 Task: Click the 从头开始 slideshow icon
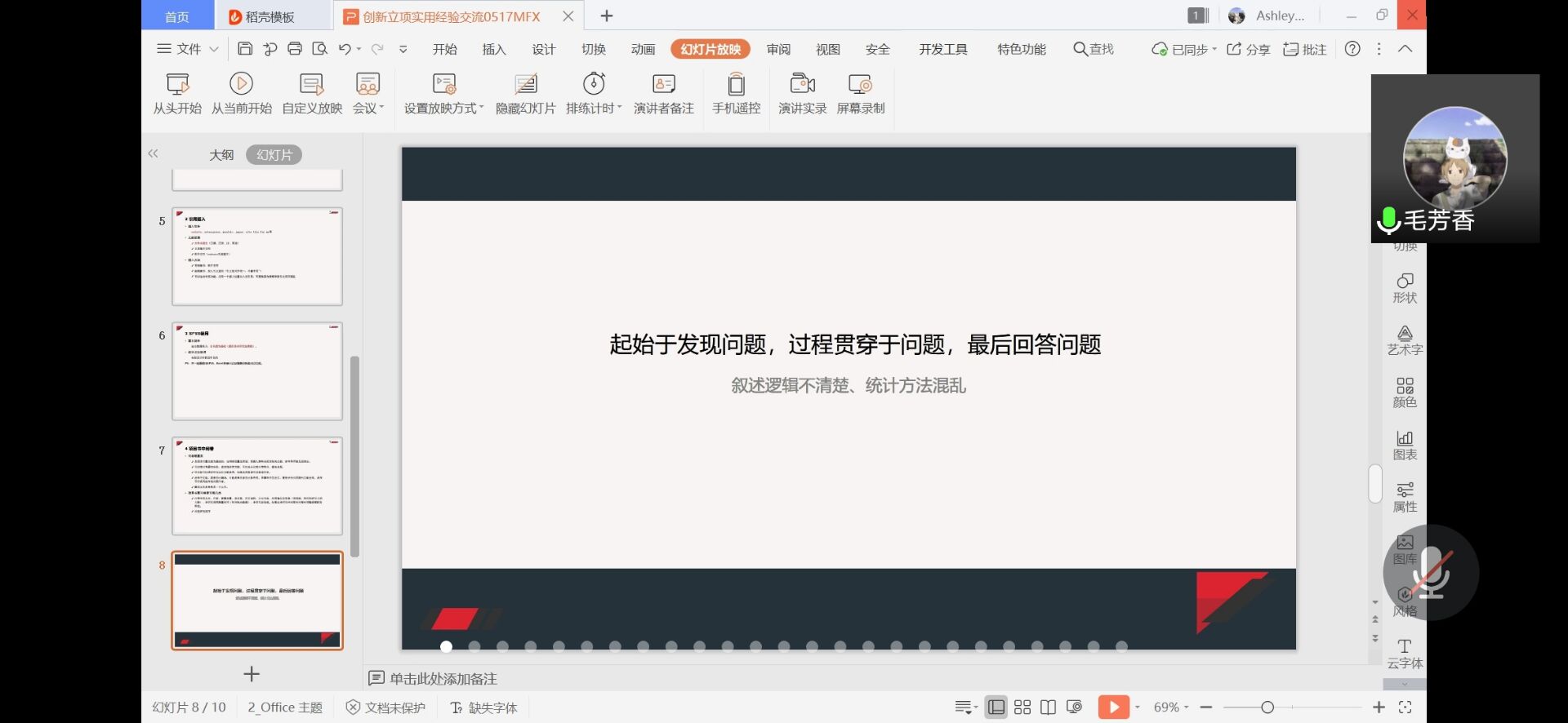(177, 84)
